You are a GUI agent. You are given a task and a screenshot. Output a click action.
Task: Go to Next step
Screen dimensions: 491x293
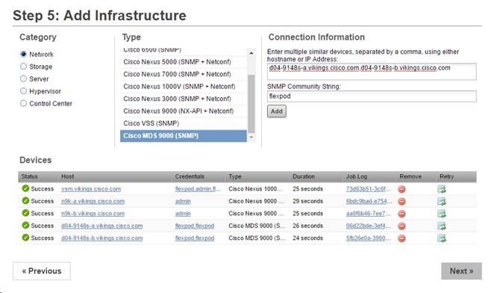point(461,271)
